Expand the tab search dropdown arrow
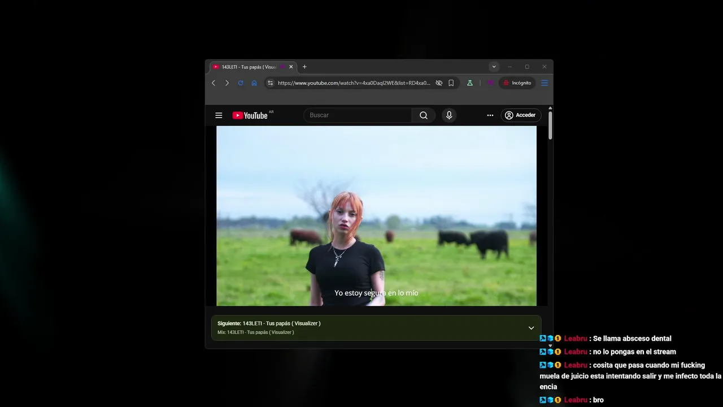 coord(494,67)
